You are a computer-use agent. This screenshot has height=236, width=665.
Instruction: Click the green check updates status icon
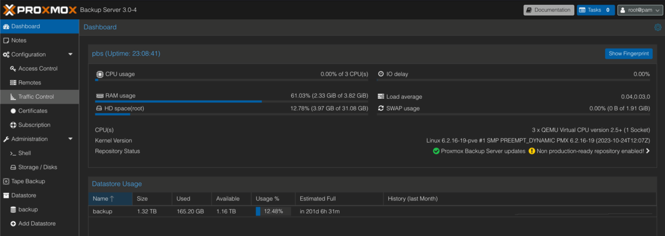(x=436, y=151)
